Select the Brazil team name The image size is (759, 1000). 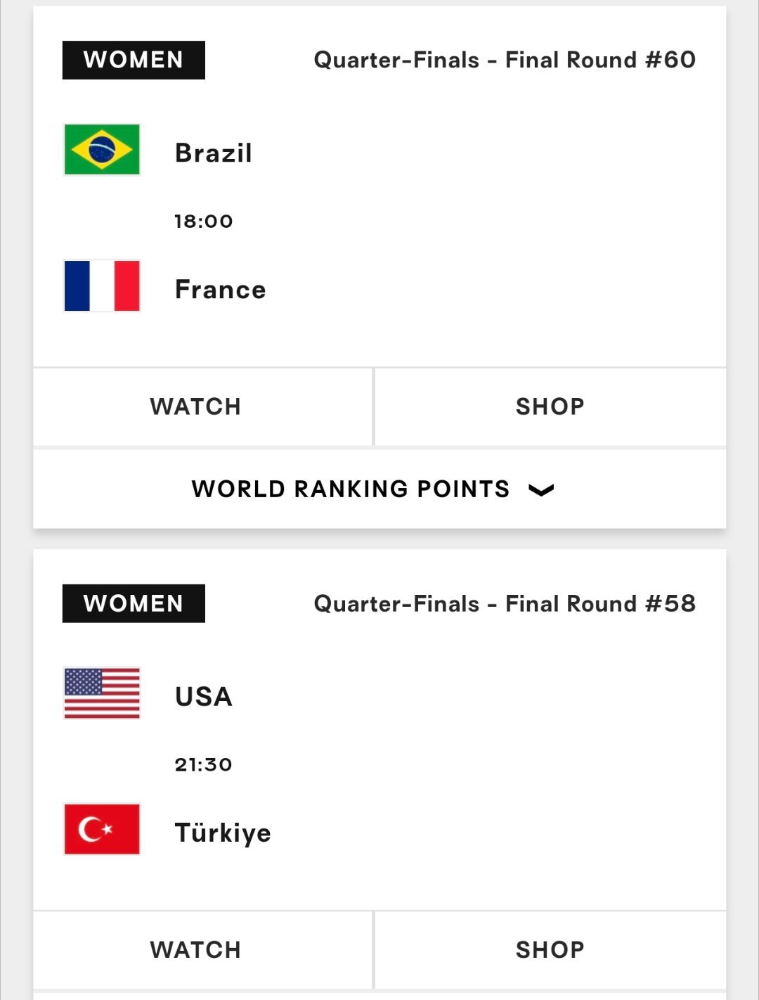pos(214,153)
